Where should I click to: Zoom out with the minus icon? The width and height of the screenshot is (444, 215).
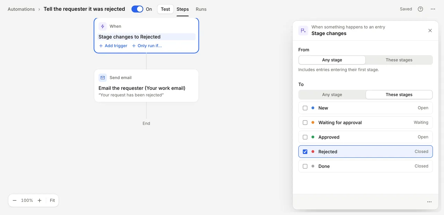click(x=15, y=200)
